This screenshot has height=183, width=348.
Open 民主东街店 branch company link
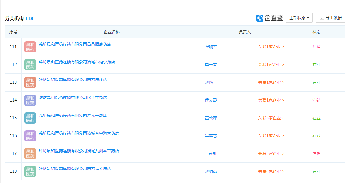[x=73, y=98]
